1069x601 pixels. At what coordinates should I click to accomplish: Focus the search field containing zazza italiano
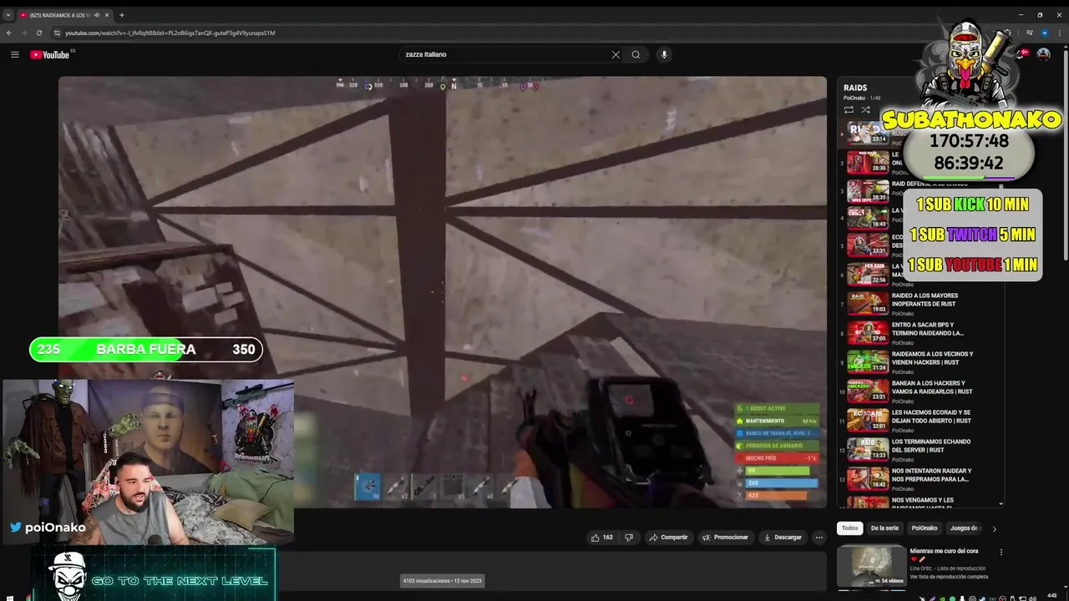click(x=505, y=54)
